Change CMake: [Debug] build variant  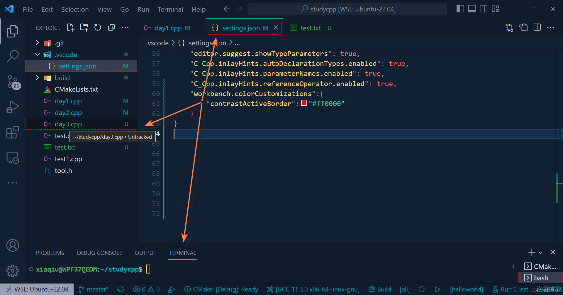221,289
